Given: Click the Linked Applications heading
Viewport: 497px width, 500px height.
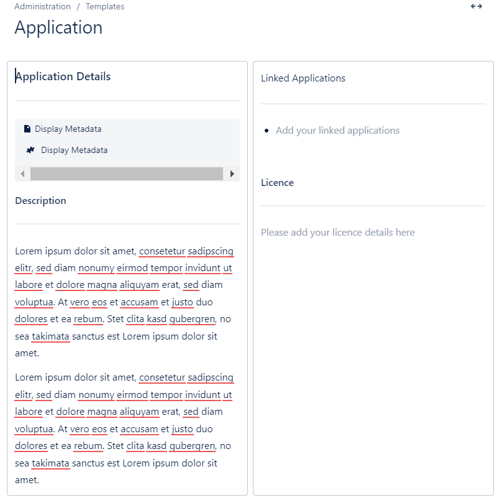Looking at the screenshot, I should point(303,78).
